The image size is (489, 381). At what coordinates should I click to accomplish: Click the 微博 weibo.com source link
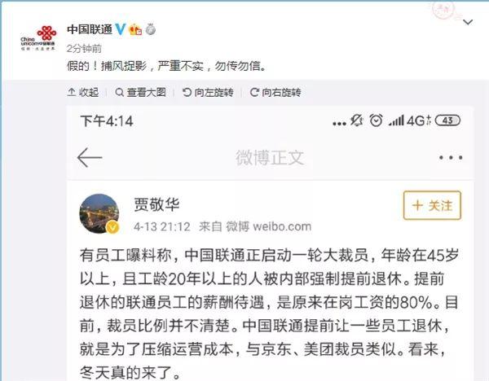pos(268,226)
